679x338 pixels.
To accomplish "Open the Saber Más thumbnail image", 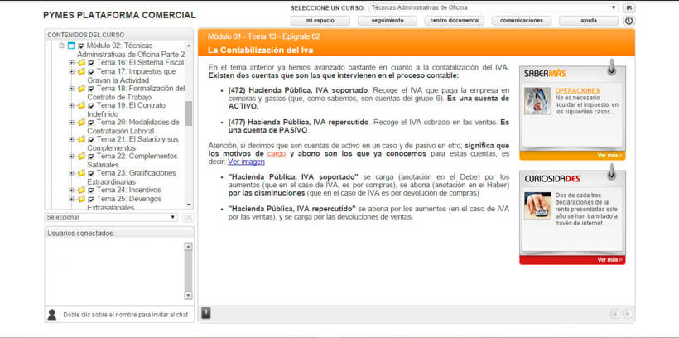I will click(537, 101).
